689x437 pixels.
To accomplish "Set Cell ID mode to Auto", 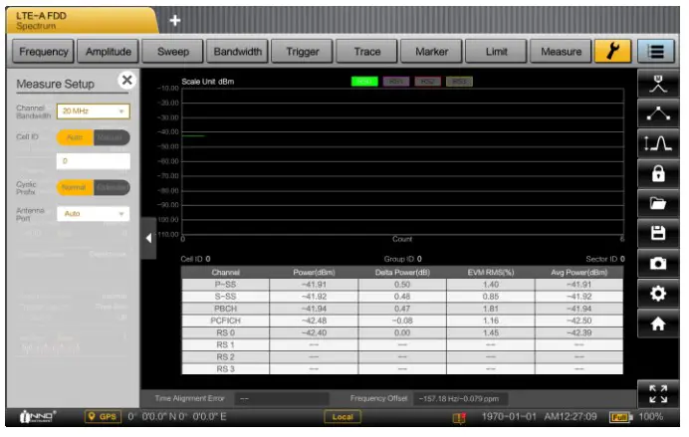I will pyautogui.click(x=75, y=137).
